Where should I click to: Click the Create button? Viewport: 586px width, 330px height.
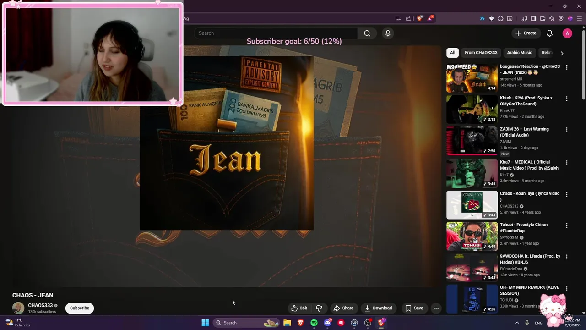[x=526, y=33]
